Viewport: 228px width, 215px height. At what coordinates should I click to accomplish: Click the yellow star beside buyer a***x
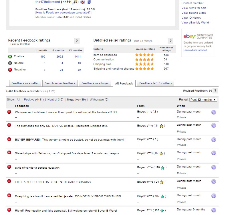(161, 153)
